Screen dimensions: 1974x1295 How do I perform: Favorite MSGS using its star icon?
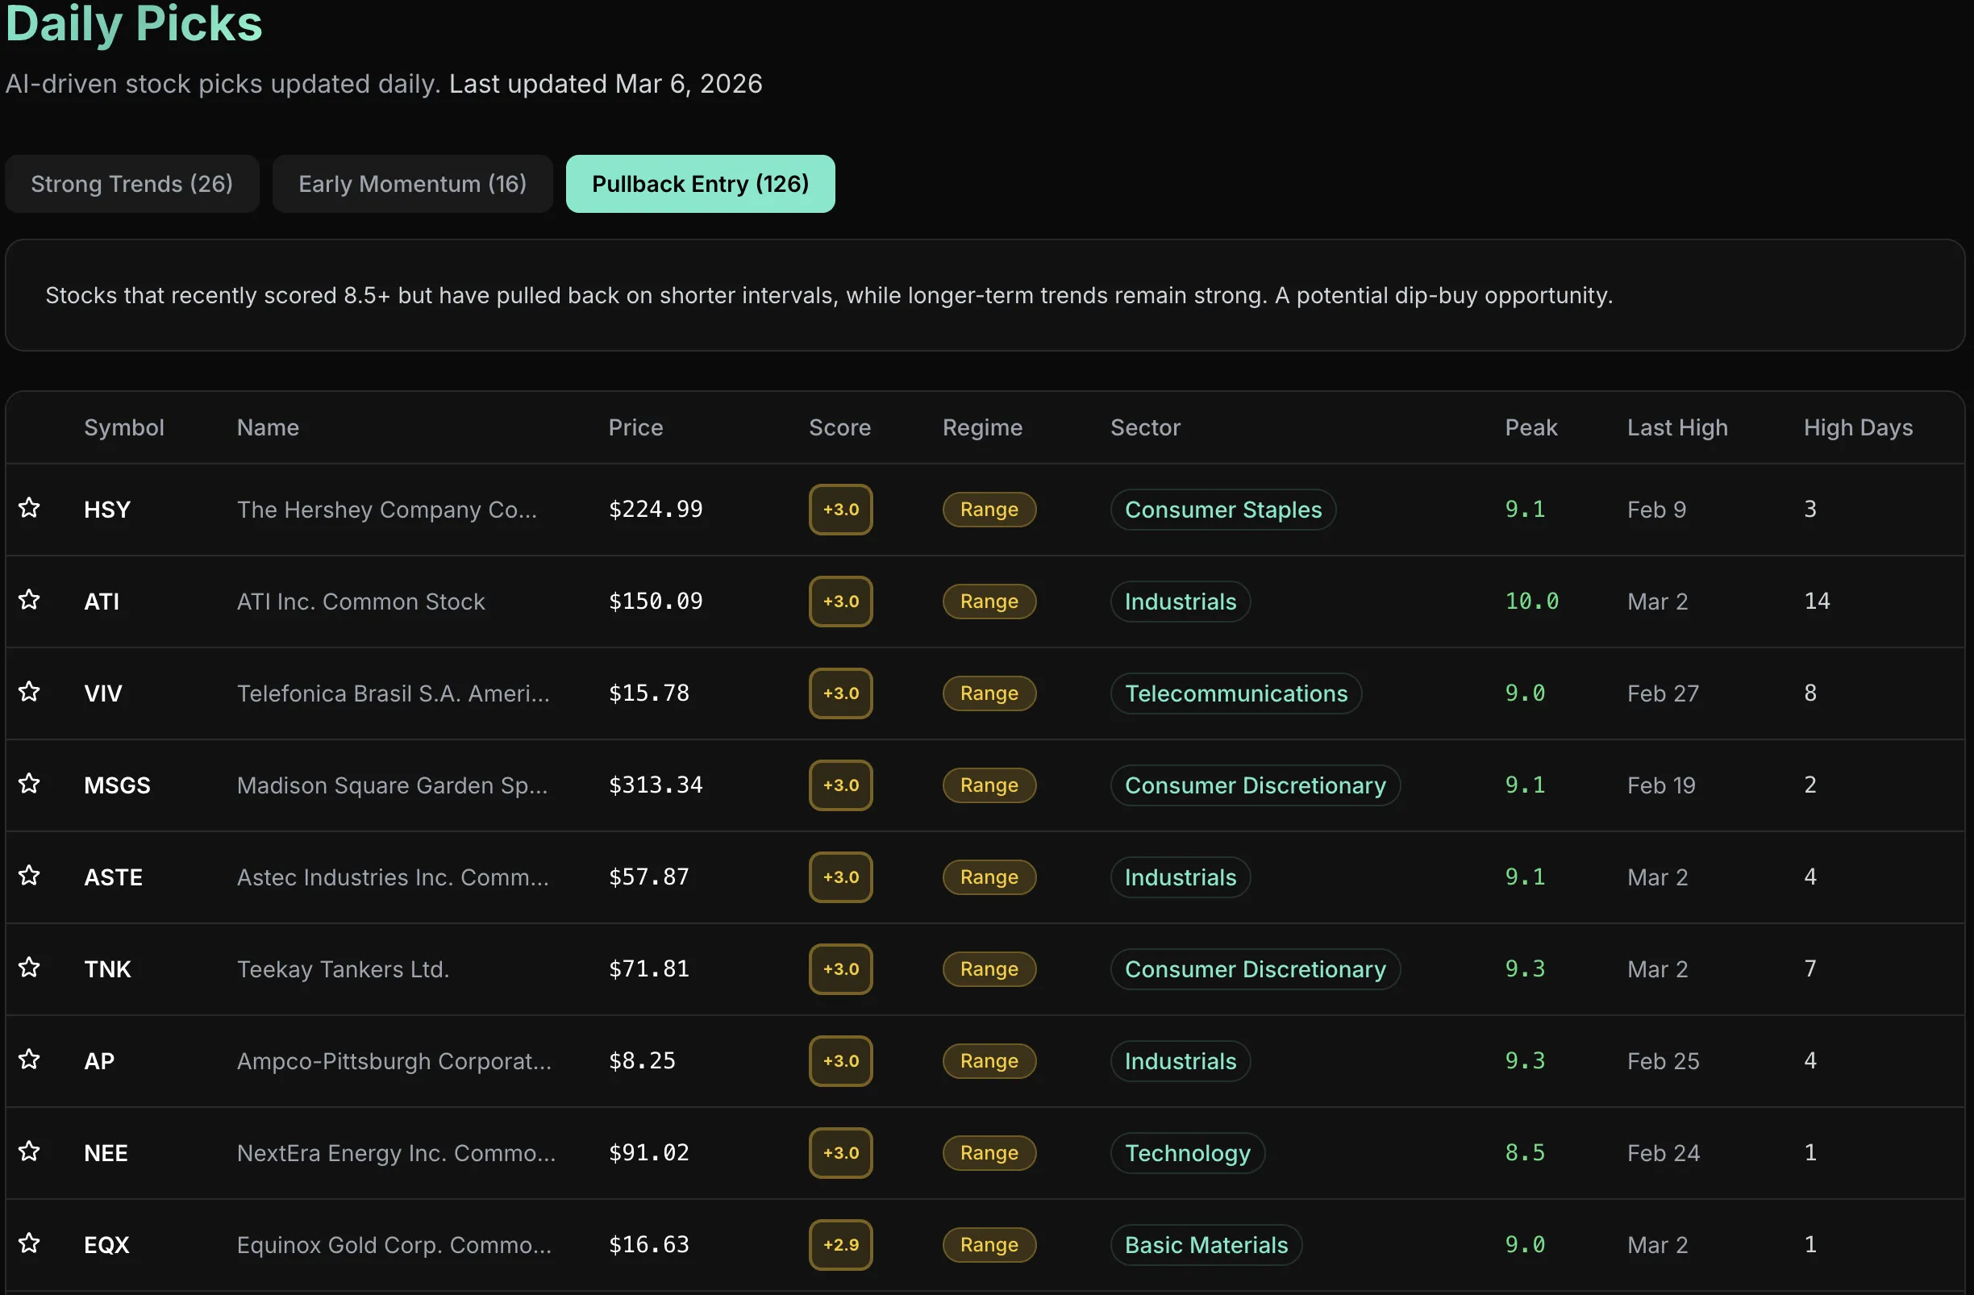click(29, 784)
